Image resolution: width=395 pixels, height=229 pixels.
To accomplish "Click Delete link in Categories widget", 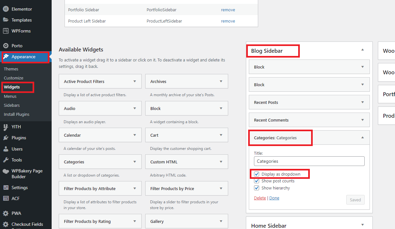I will point(260,198).
